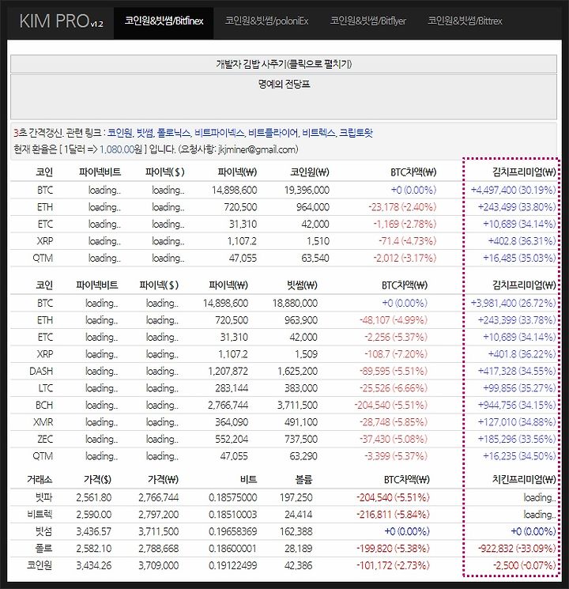Open the 빗썸 related link
The width and height of the screenshot is (569, 589).
coord(145,133)
